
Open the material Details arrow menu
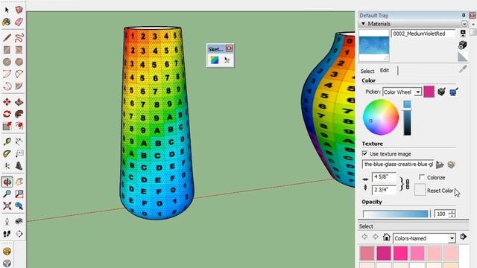tap(463, 237)
